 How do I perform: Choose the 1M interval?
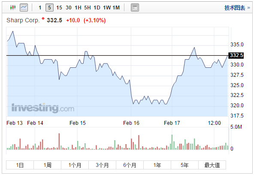(116, 8)
